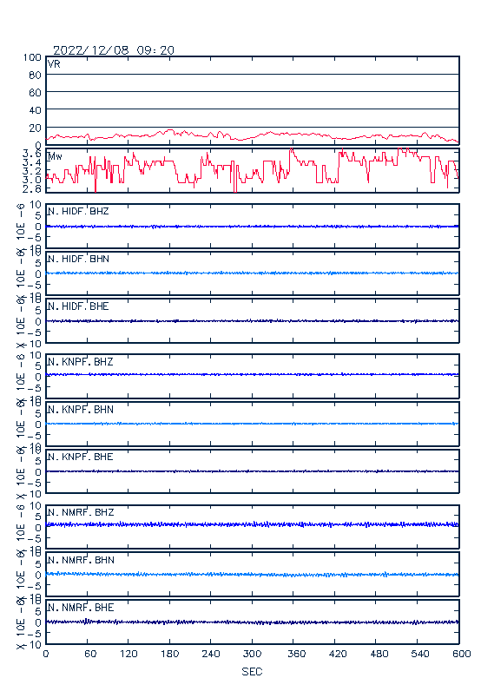Image resolution: width=481 pixels, height=678 pixels.
Task: Click the 300 tick on the time axis
Action: [x=252, y=654]
